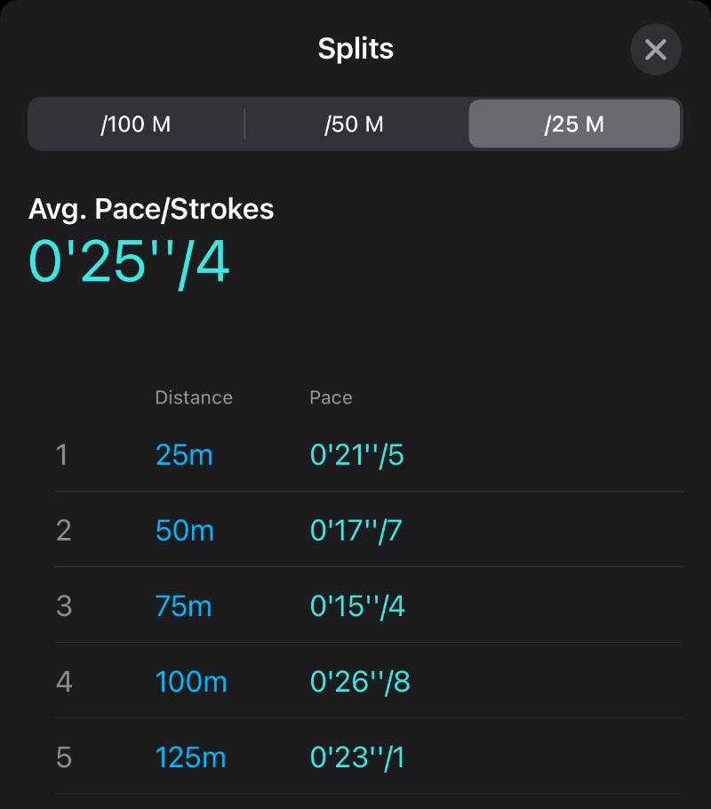Tap the Avg. Pace/Strokes label
Screen dimensions: 711x809
click(x=151, y=209)
